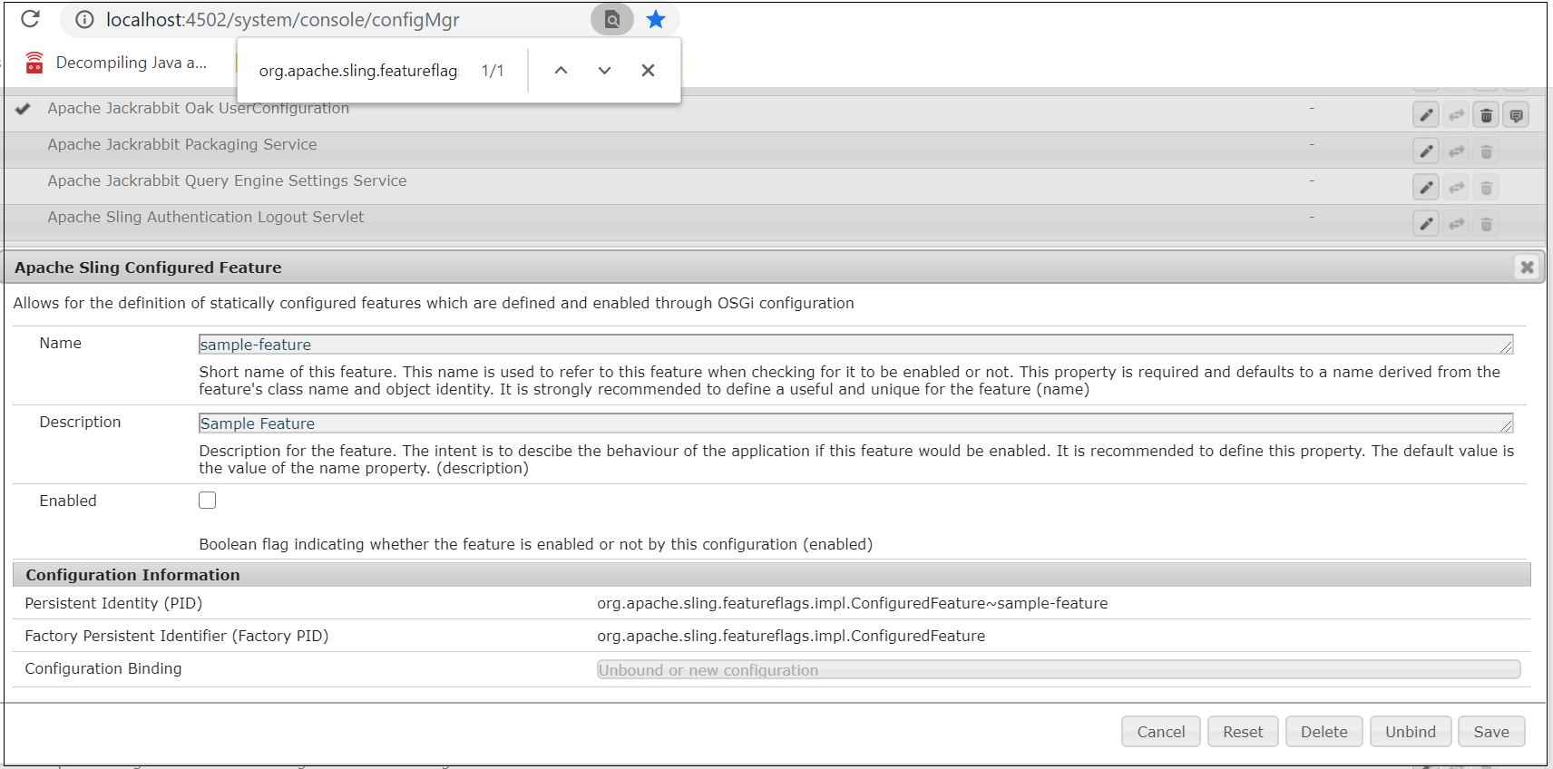Go to next find result
This screenshot has height=769, width=1553.
click(604, 71)
